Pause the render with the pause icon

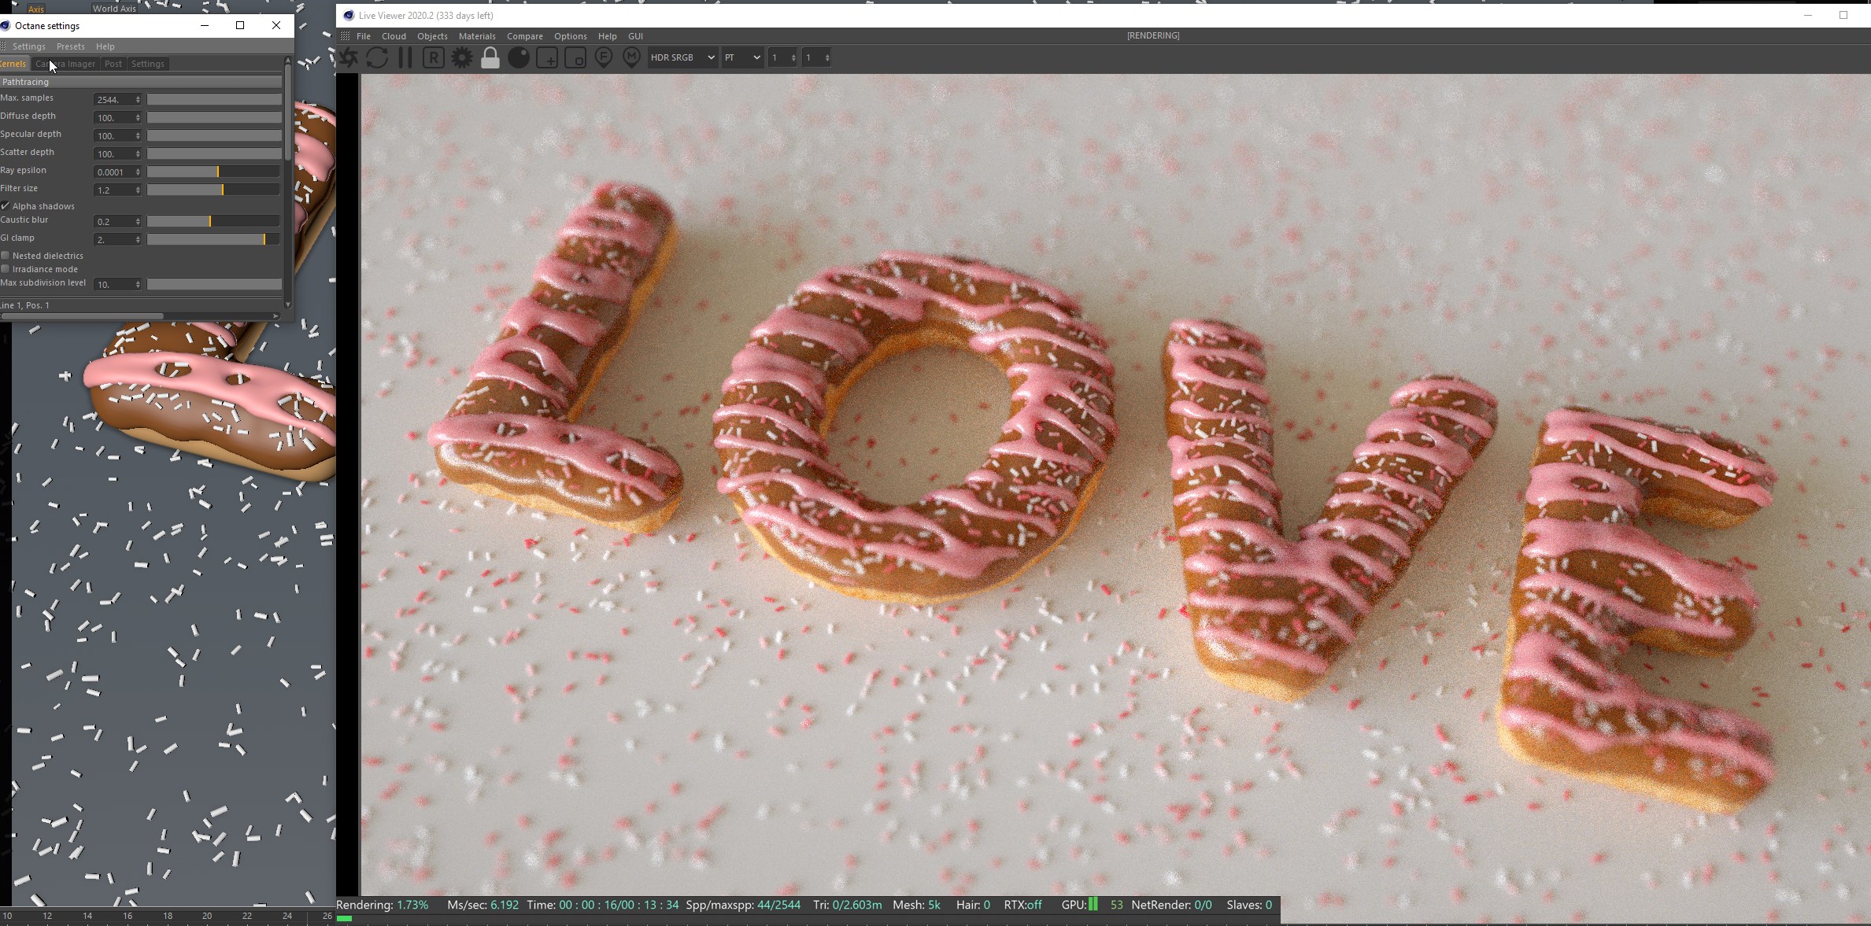coord(405,57)
